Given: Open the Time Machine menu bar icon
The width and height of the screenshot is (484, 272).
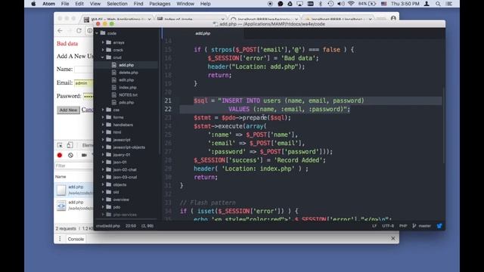Looking at the screenshot, I should 330,4.
